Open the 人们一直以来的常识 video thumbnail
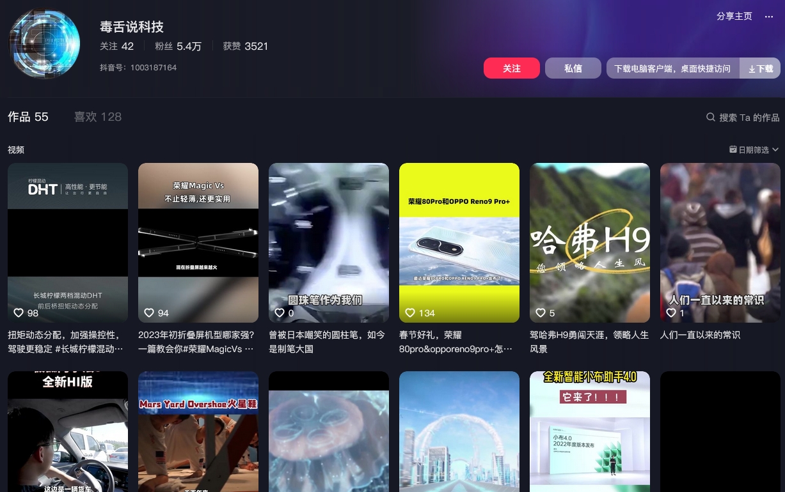 coord(720,243)
